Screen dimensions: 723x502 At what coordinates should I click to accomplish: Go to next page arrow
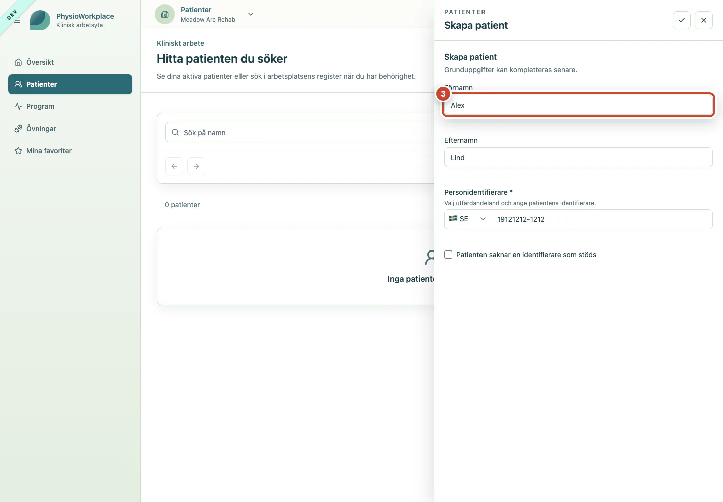tap(196, 166)
